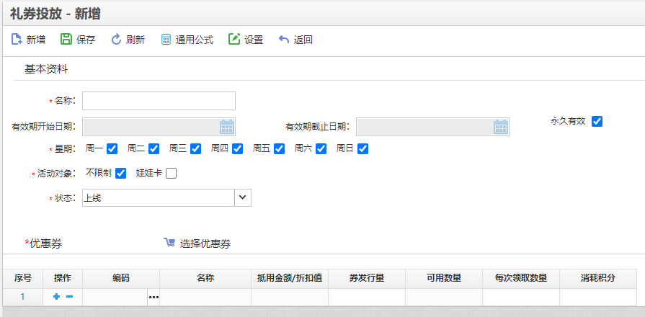This screenshot has width=645, height=317.
Task: Open the start date calendar picker
Action: tap(227, 127)
